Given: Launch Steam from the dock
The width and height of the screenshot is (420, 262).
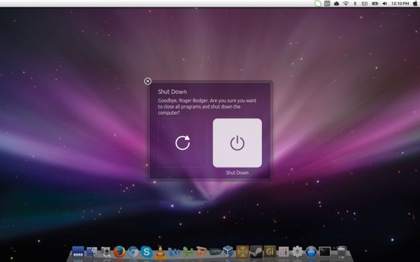Looking at the screenshot, I should (x=256, y=252).
